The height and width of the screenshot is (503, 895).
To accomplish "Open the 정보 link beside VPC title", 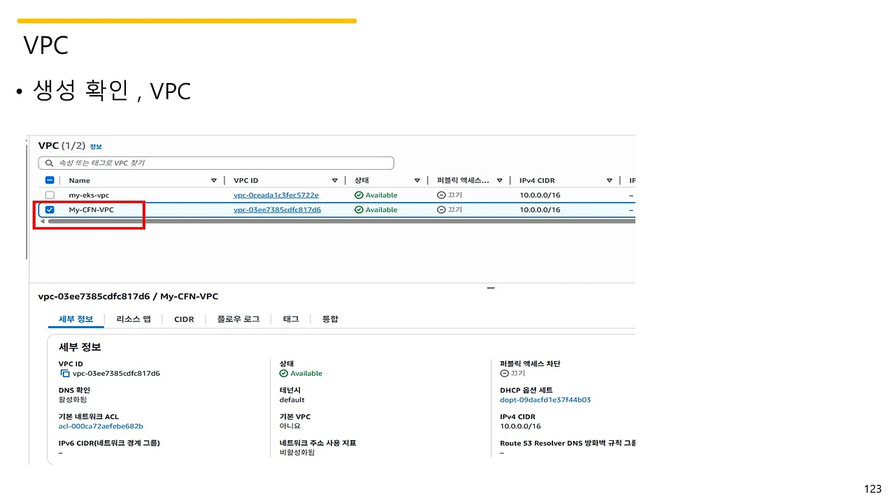I will (96, 147).
